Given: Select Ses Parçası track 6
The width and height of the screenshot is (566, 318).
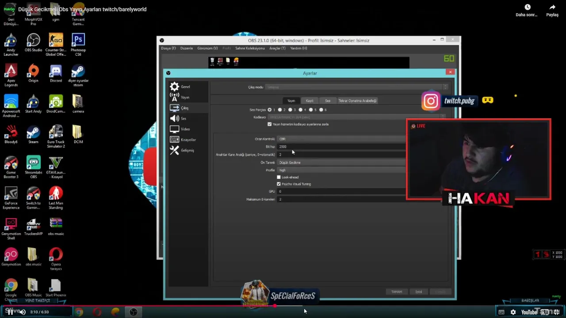Looking at the screenshot, I should [321, 110].
